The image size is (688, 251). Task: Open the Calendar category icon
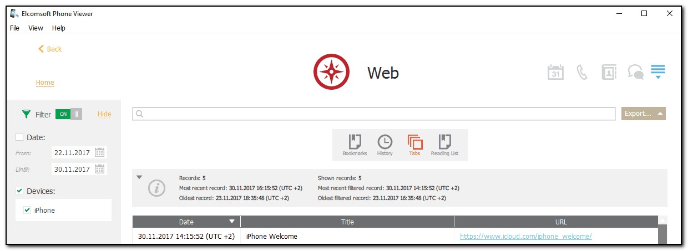coord(555,73)
